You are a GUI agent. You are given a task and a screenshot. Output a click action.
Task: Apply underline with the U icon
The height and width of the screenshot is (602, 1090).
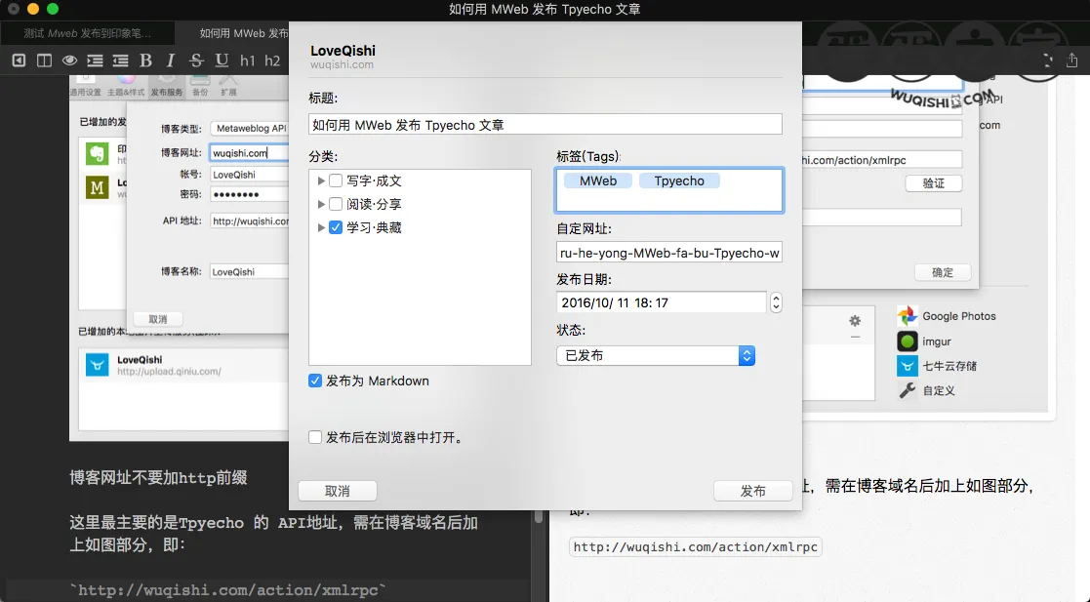click(222, 60)
